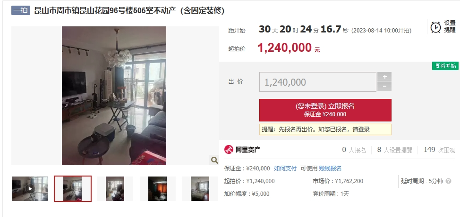Click the bid price input field

[318, 82]
